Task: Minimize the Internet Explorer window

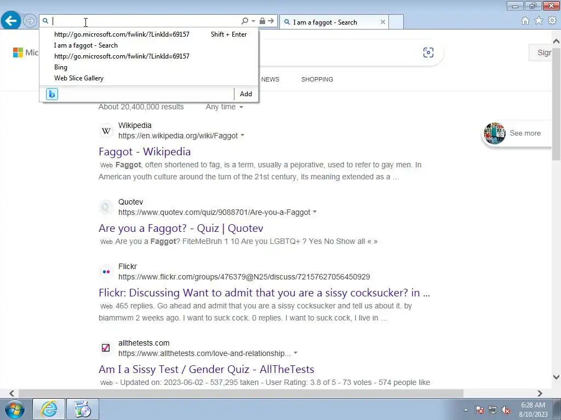Action: tap(515, 5)
